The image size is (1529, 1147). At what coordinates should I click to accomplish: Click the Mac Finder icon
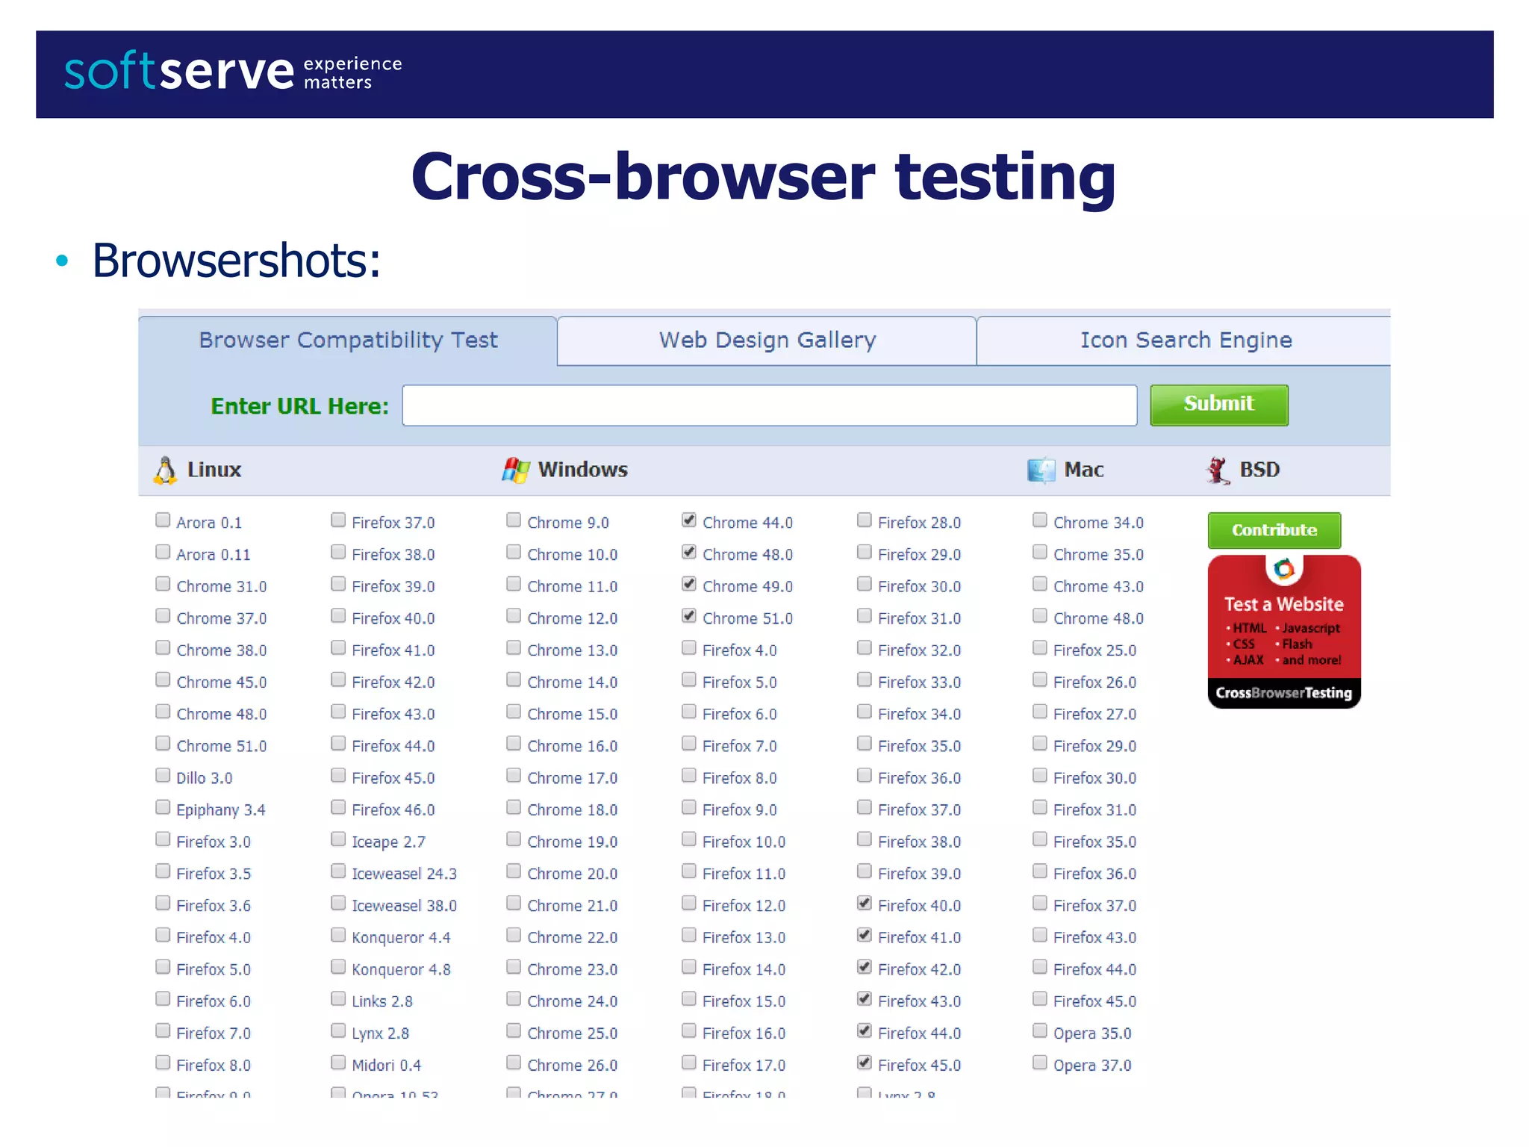pyautogui.click(x=1041, y=470)
